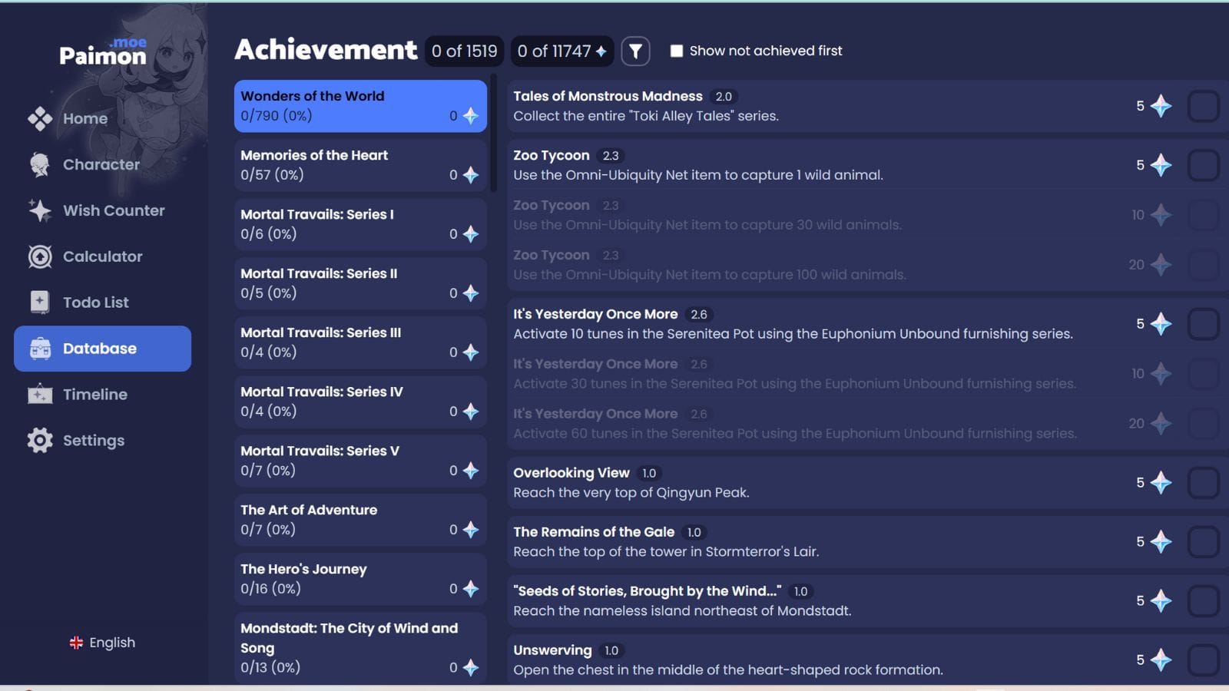Open the Home page from the sidebar

[x=84, y=118]
